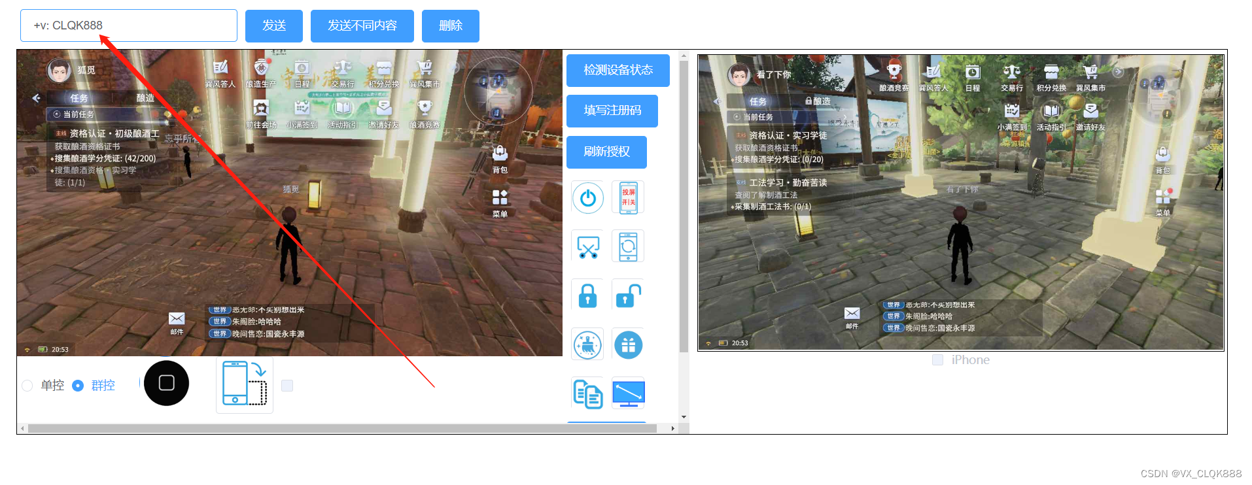Click the right arrow of the horizontal scrollbar

[x=673, y=429]
